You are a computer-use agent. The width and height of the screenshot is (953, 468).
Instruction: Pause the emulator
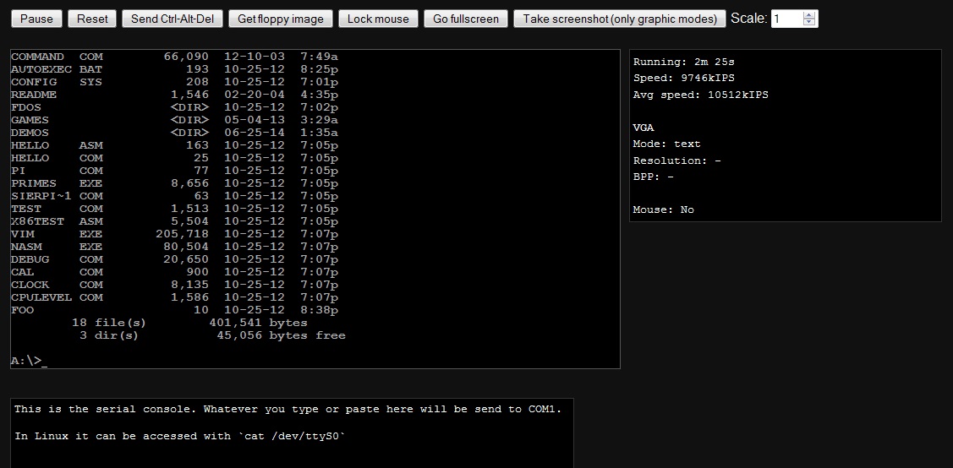point(36,19)
